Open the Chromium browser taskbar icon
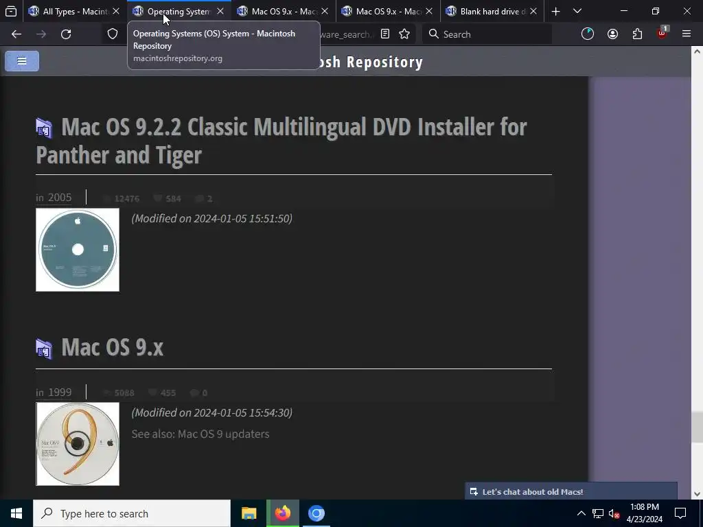 pyautogui.click(x=316, y=513)
